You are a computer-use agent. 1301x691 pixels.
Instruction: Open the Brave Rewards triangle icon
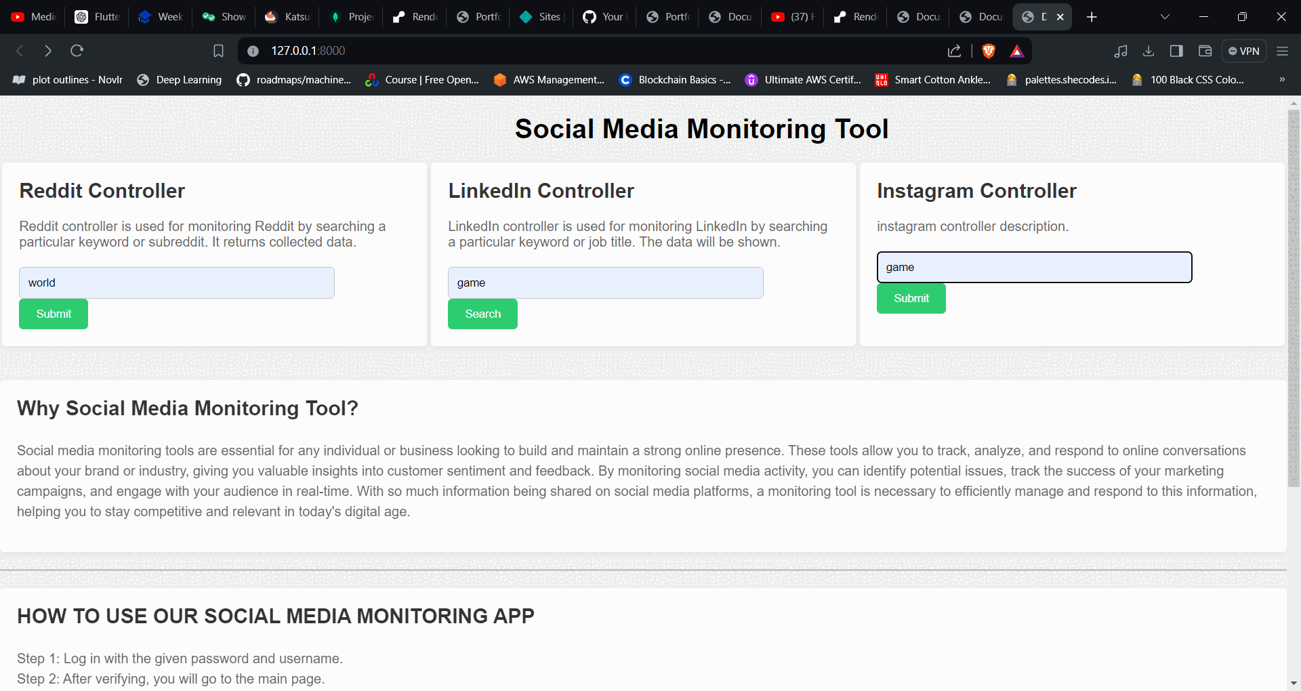pos(1017,51)
